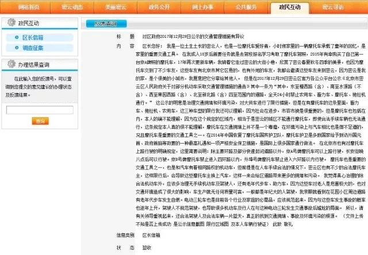Viewport: 368px width, 255px height.
Task: Click the gear icon beside 办理结果查询
Action: click(11, 64)
